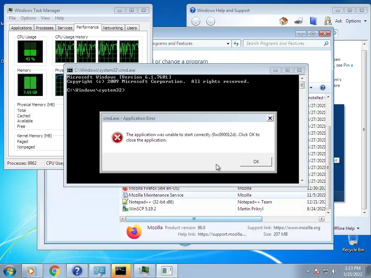Screen dimensions: 371x278
Task: Select Mozilla Firefox (x64 en-US) row
Action: (223, 189)
